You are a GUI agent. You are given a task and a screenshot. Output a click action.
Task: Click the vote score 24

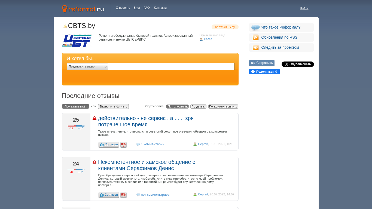76,164
